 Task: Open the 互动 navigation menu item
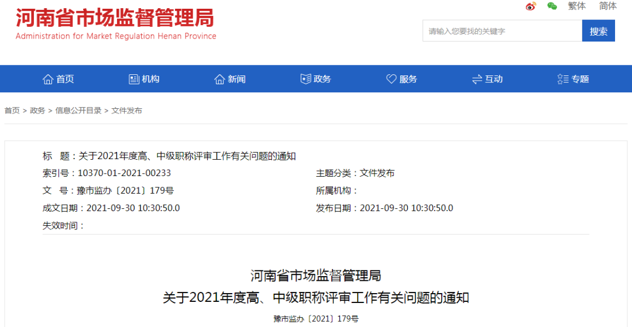click(494, 79)
